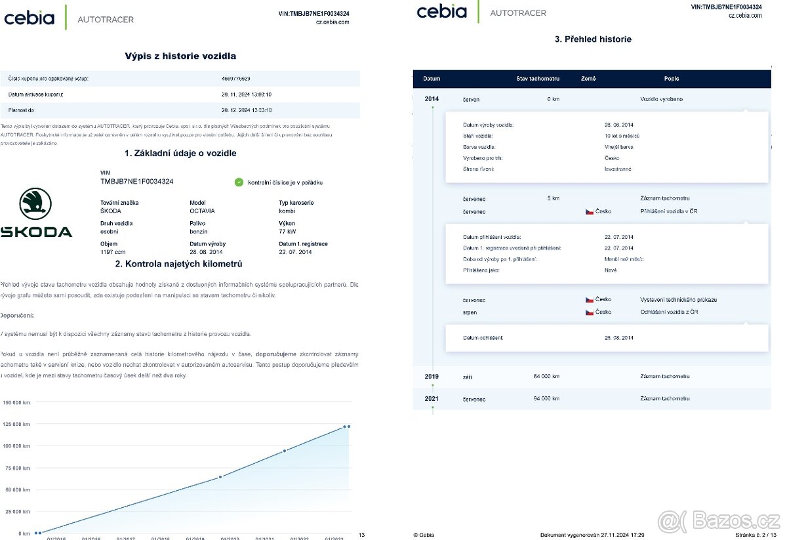
Task: Click the Popis column header
Action: pyautogui.click(x=672, y=79)
